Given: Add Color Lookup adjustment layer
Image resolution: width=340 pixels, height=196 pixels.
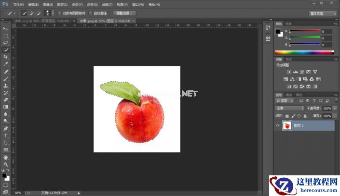Looking at the screenshot, I should click(318, 79).
